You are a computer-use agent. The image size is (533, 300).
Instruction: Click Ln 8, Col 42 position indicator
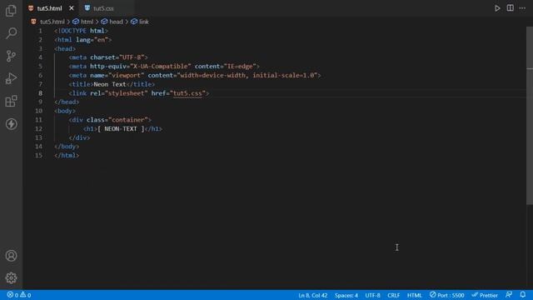click(313, 295)
